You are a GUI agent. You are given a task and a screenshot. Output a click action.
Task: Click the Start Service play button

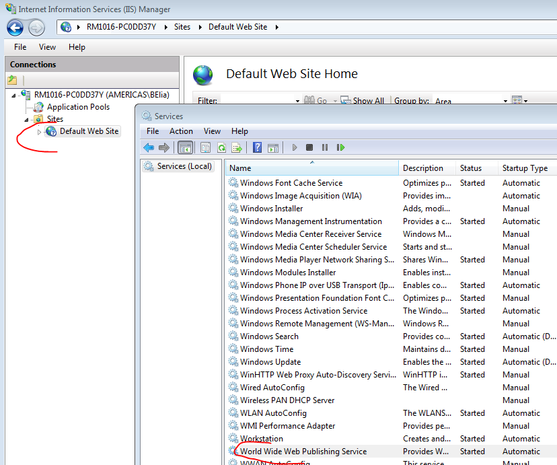click(x=294, y=147)
